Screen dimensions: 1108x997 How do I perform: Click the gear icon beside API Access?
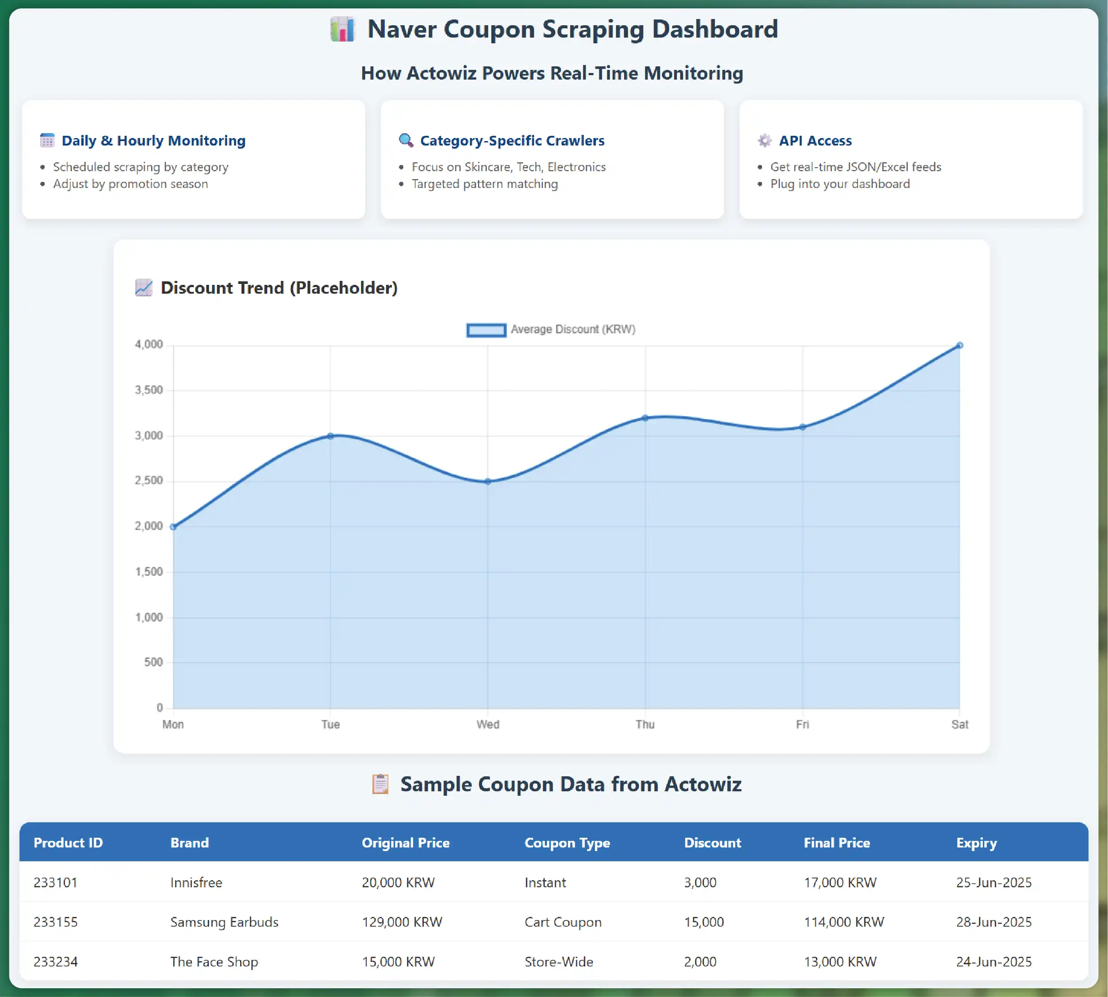[x=765, y=141]
